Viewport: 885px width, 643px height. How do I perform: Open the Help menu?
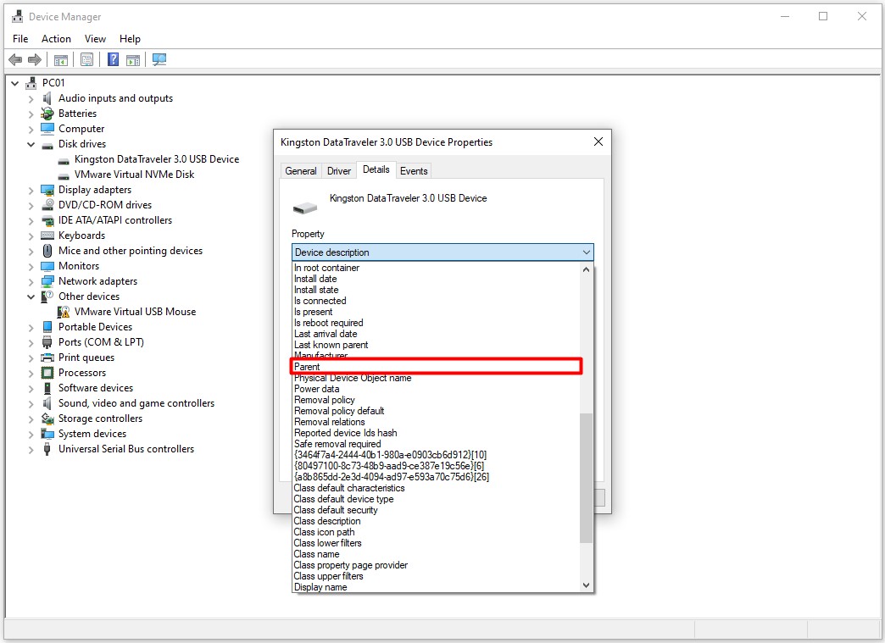click(x=130, y=39)
